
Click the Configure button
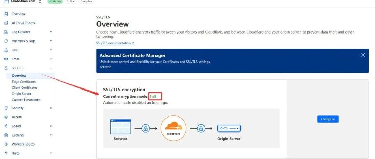tap(328, 119)
